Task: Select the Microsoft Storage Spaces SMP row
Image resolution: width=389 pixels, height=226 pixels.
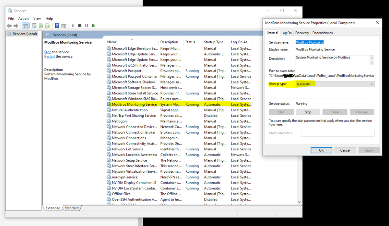Action: (x=179, y=88)
